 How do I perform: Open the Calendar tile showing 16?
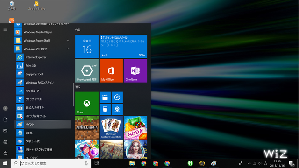[87, 47]
